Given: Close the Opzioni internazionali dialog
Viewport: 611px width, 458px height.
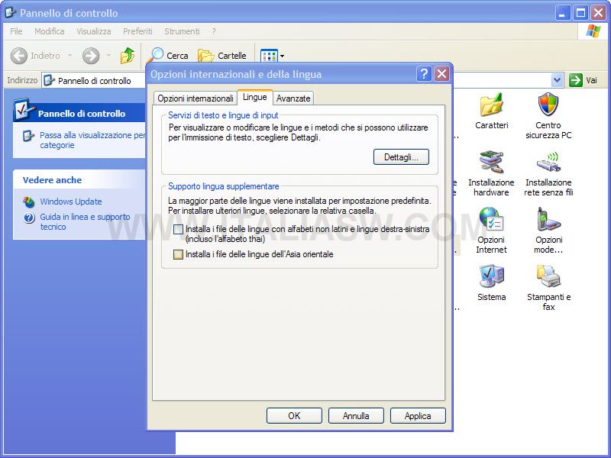Looking at the screenshot, I should click(441, 73).
